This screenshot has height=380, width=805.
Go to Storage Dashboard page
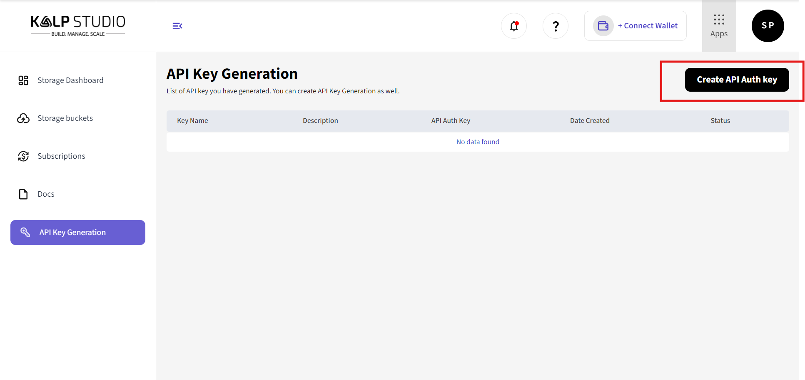coord(70,80)
